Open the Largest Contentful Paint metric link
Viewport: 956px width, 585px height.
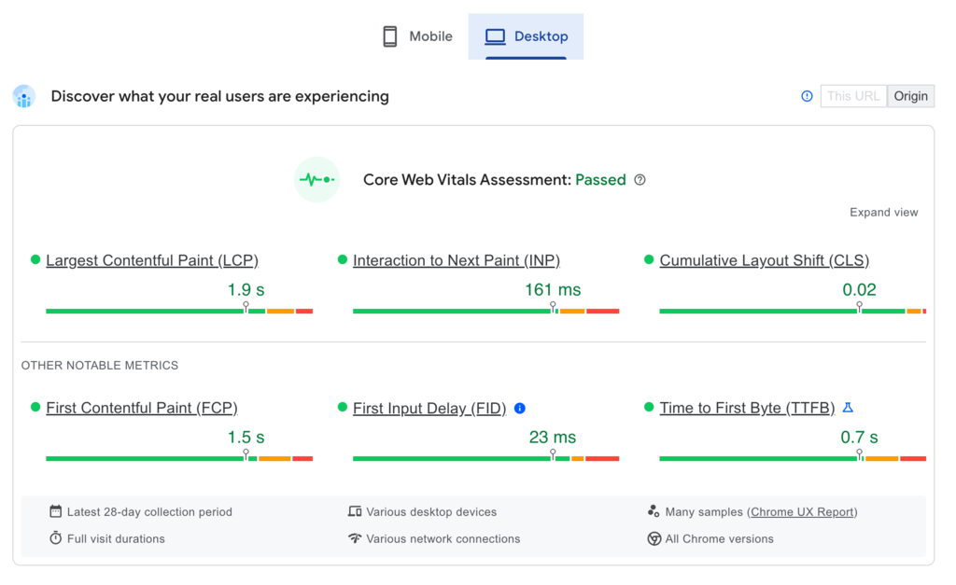(152, 260)
